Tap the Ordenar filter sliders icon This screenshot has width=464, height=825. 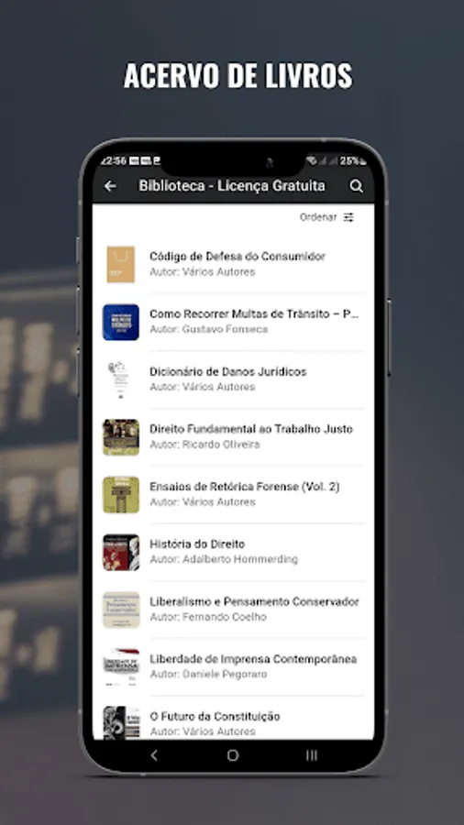348,217
